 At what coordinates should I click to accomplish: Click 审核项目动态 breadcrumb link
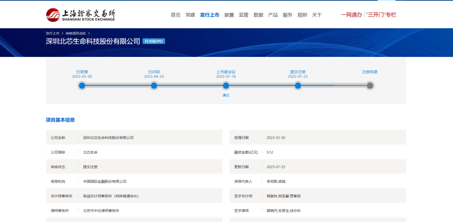(75, 33)
